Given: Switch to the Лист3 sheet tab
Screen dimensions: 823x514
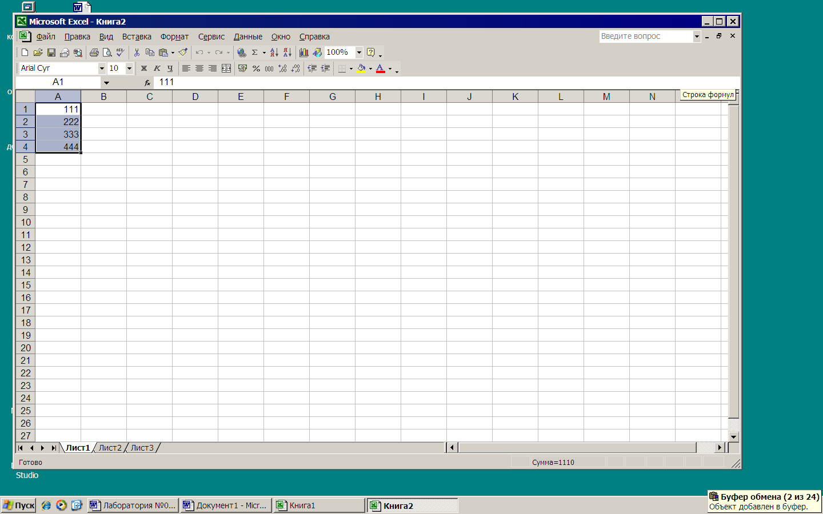Looking at the screenshot, I should click(142, 448).
